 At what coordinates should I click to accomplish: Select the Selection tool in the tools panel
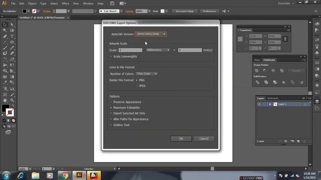[x=5, y=24]
